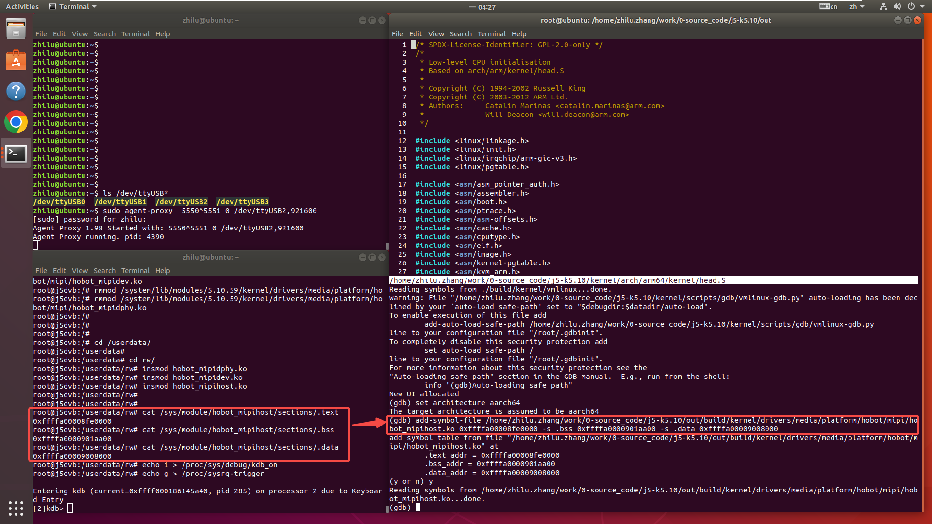The width and height of the screenshot is (932, 524).
Task: Open Search menu in bottom-left terminal
Action: click(104, 271)
